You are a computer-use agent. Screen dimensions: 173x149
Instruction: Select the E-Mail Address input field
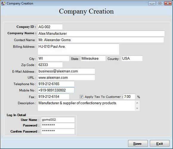pyautogui.click(x=66, y=71)
